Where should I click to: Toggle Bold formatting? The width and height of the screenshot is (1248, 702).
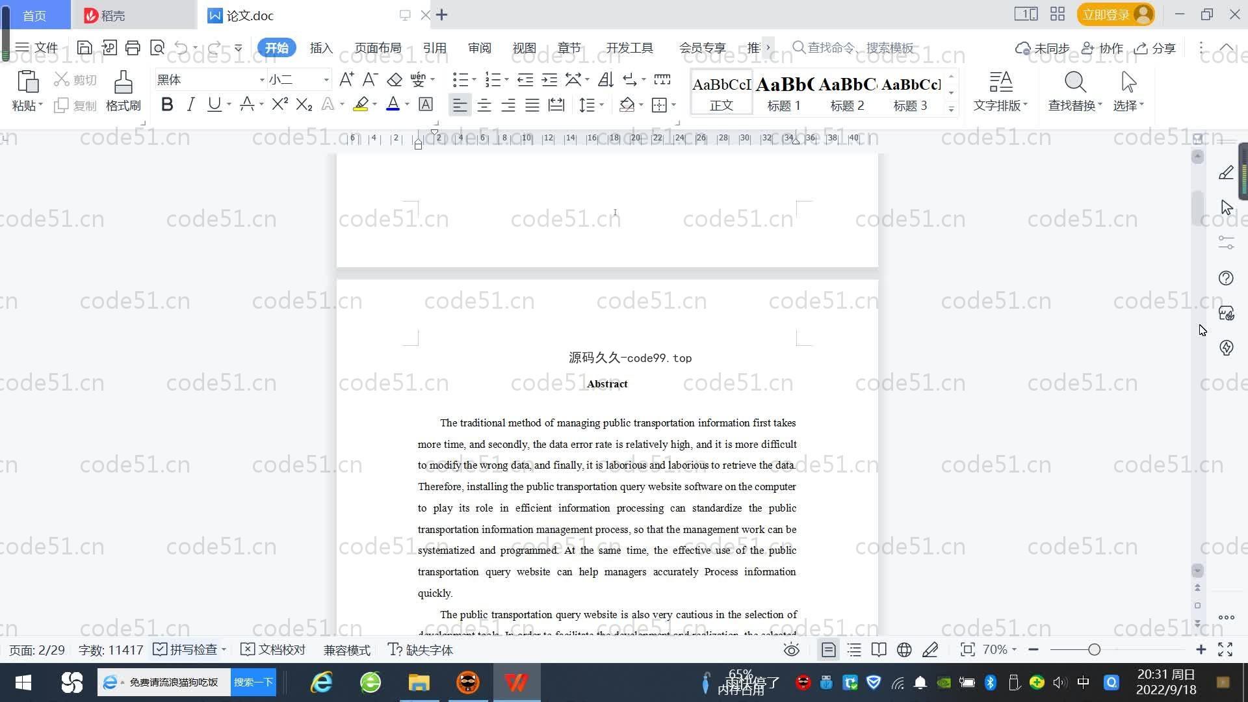(167, 105)
